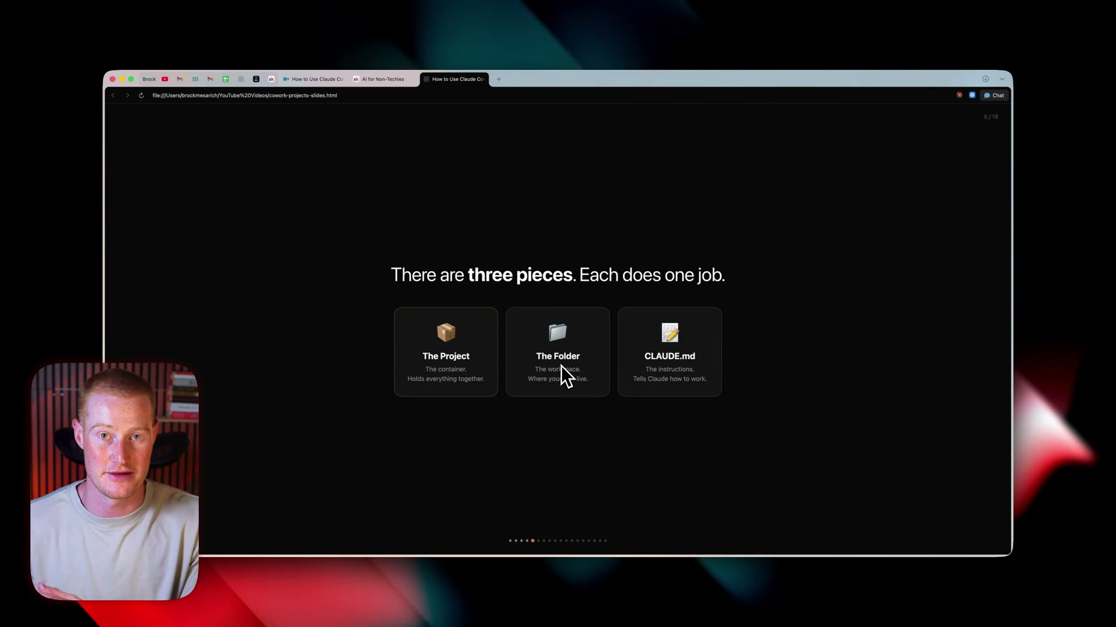Click the file URL address bar
This screenshot has width=1116, height=627.
(245, 95)
